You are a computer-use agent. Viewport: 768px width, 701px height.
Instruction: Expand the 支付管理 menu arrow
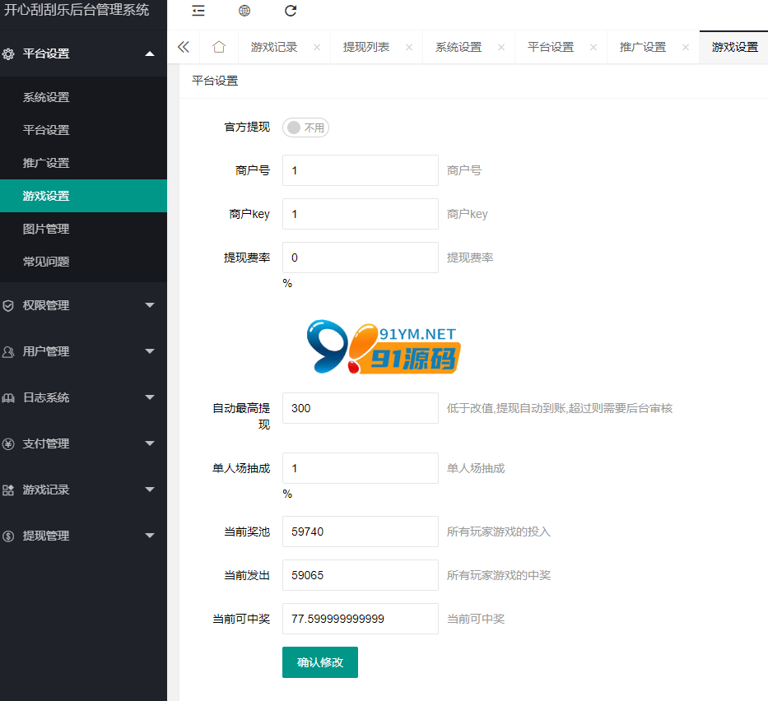(150, 443)
